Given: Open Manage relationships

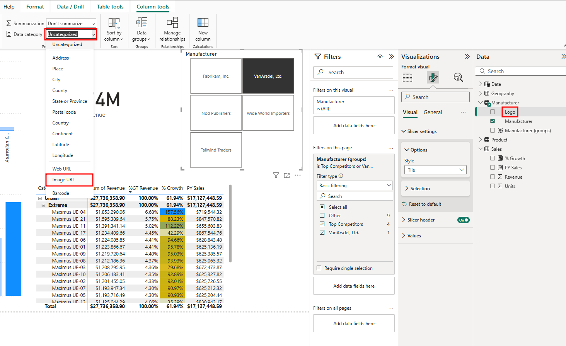Looking at the screenshot, I should [172, 29].
